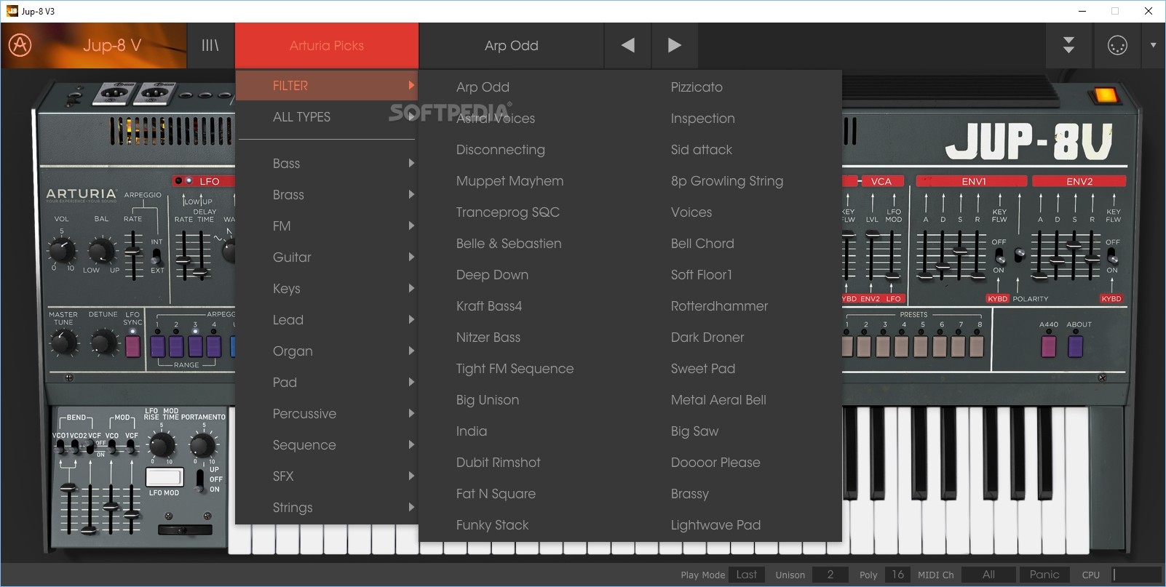Hit the Panic button
This screenshot has height=587, width=1166.
click(1044, 574)
